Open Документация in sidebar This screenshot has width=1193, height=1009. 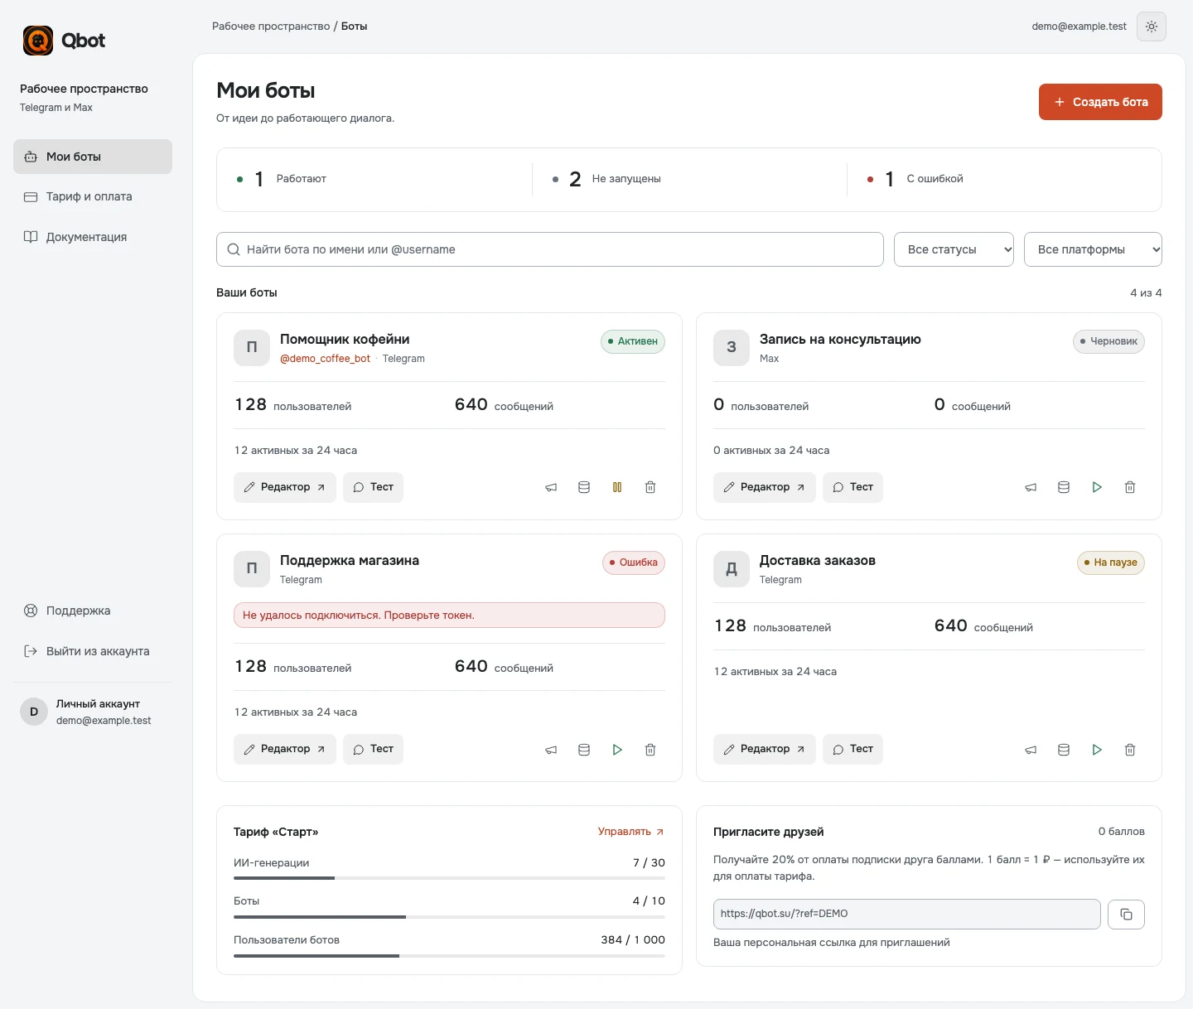[93, 237]
